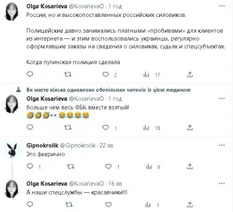
Task: Retweet Gipnokrolik's «Это феерично» reply
Action: [x=70, y=167]
